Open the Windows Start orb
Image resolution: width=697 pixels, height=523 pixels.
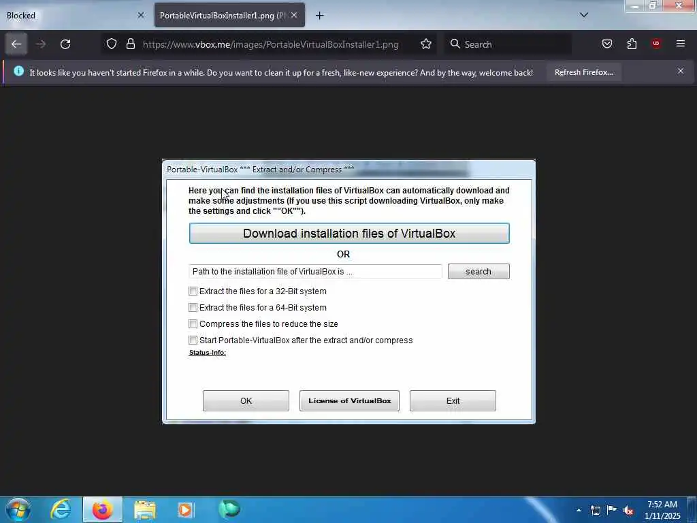coord(18,509)
